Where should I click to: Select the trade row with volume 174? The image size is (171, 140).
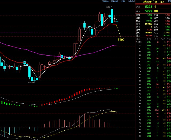click(x=153, y=110)
